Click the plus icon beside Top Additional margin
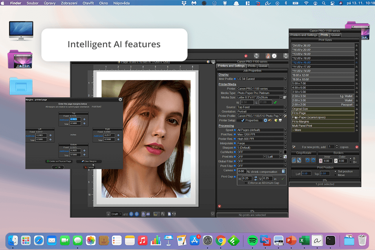This screenshot has width=375, height=250. 84,120
